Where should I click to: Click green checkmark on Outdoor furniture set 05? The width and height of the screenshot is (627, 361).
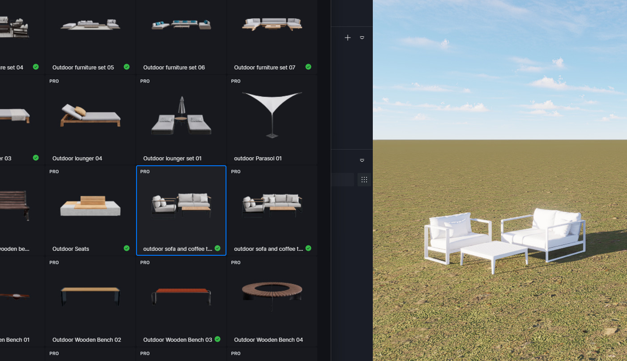point(127,67)
